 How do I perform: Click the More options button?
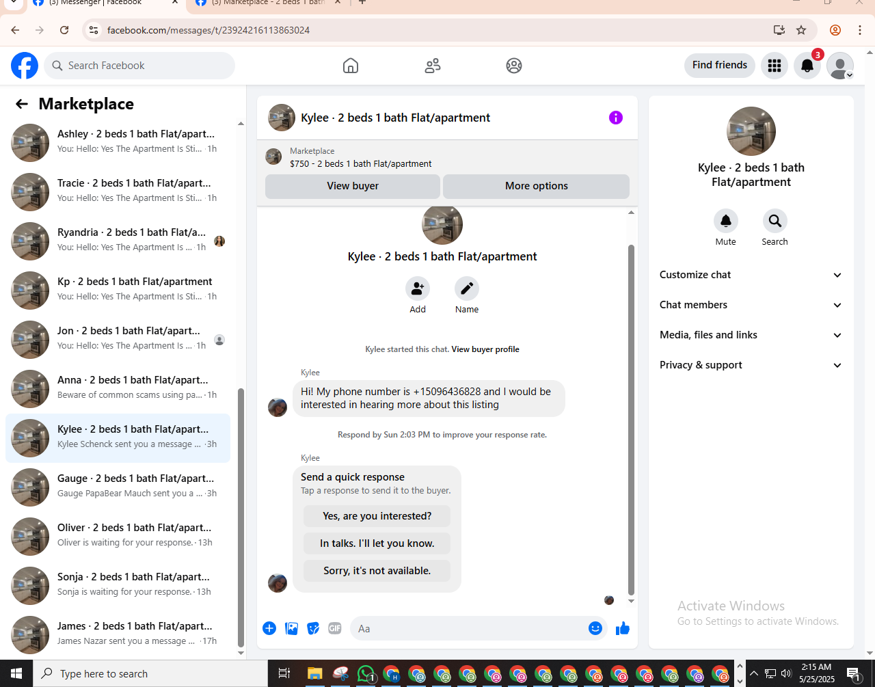point(537,186)
